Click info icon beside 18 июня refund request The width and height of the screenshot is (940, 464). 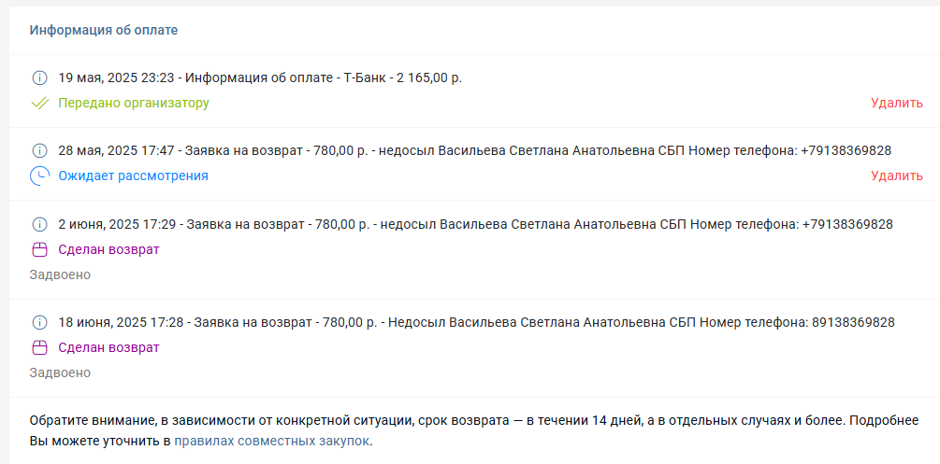pyautogui.click(x=39, y=323)
